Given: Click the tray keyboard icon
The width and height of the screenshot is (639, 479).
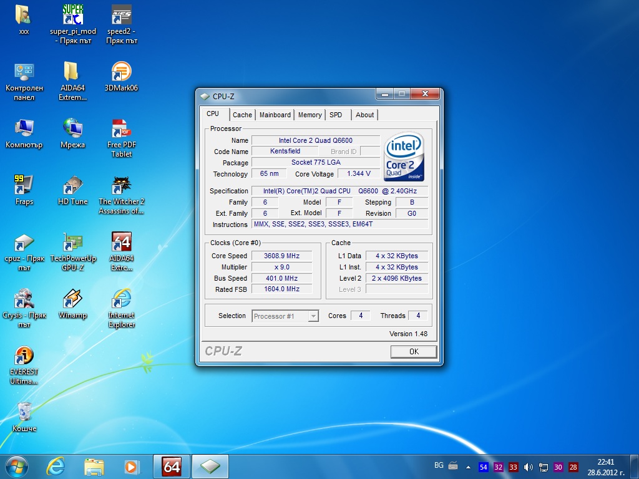Looking at the screenshot, I should click(453, 465).
